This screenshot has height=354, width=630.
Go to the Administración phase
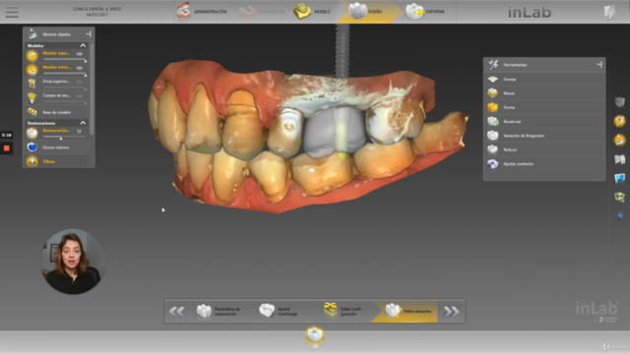pos(202,11)
